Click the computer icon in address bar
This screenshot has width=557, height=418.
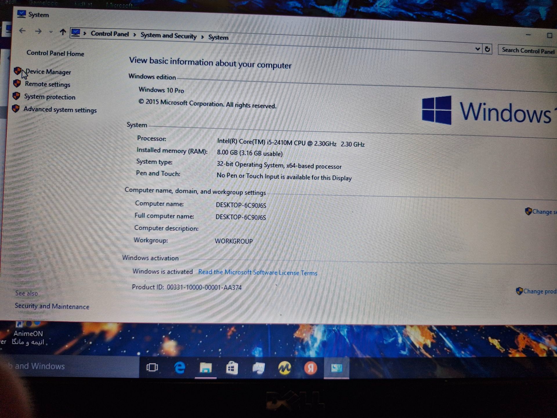pyautogui.click(x=76, y=33)
